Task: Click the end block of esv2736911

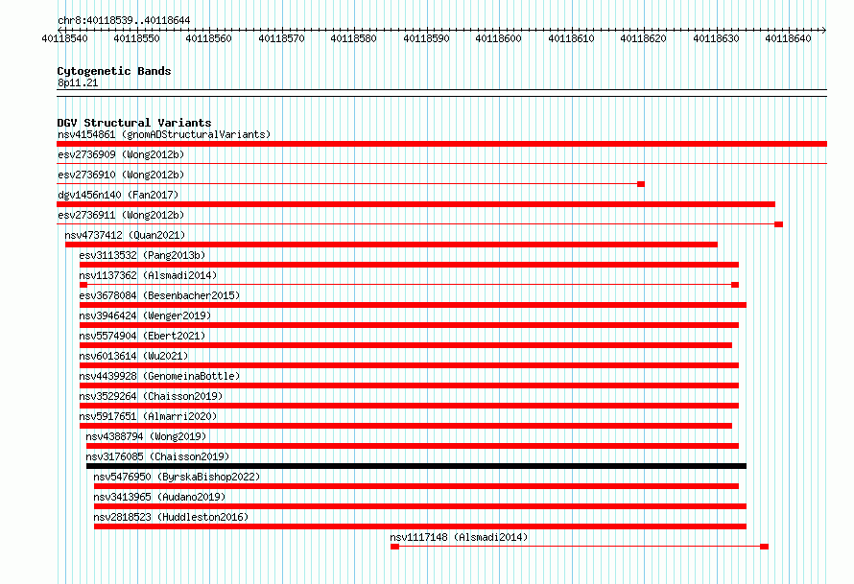Action: tap(779, 224)
